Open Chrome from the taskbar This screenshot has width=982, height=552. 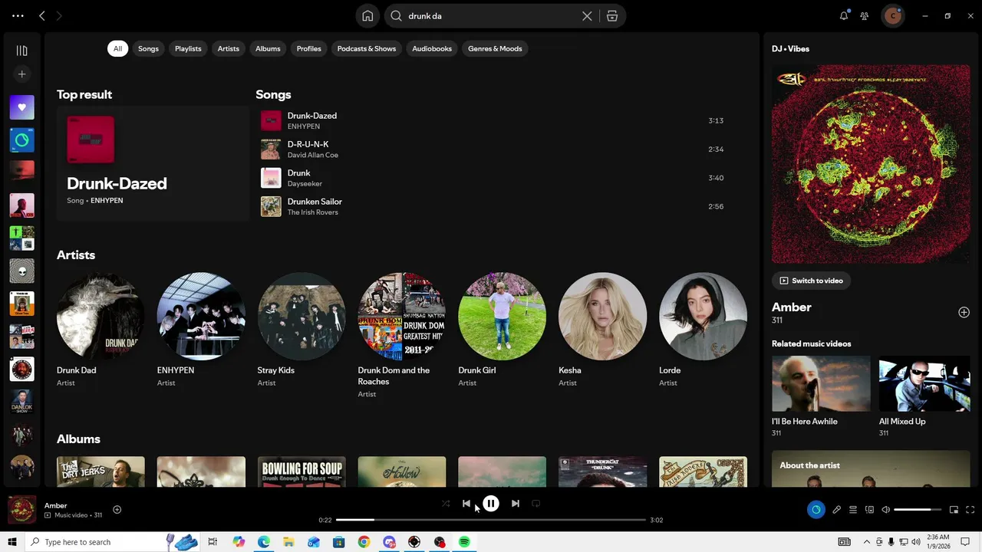point(364,542)
